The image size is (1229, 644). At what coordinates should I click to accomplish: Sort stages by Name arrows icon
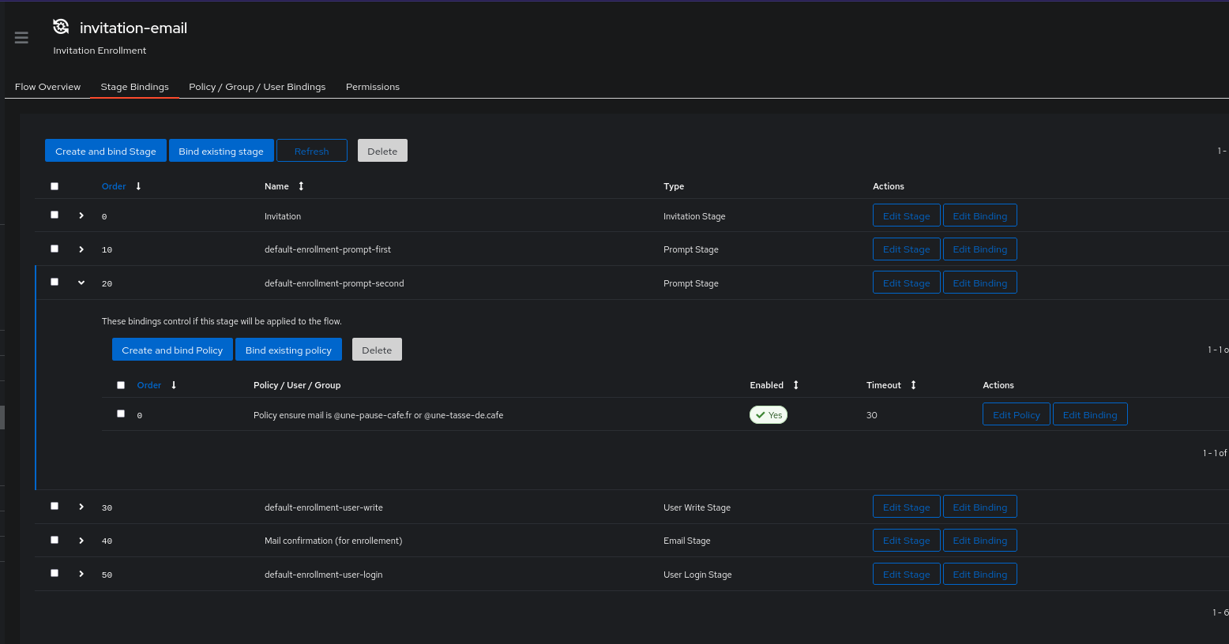(301, 186)
